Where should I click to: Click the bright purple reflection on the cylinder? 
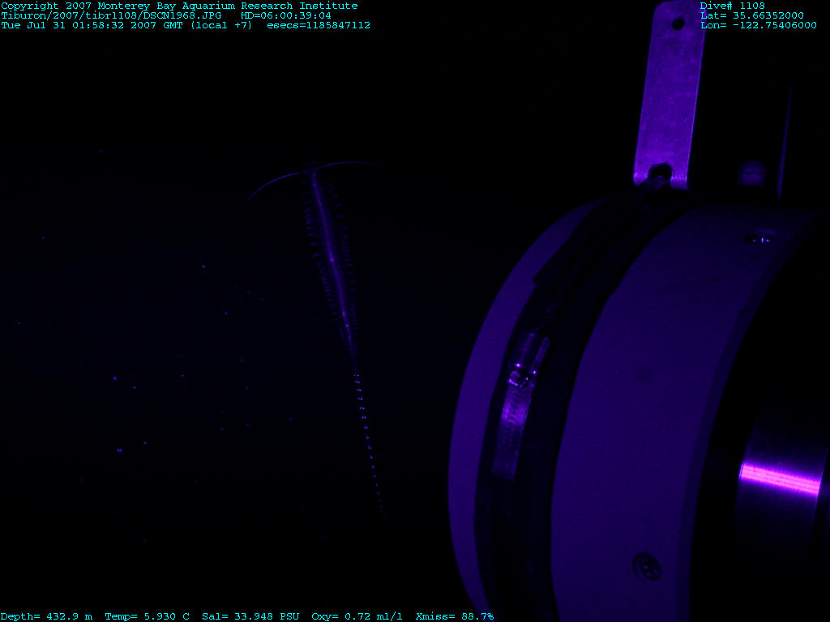(780, 478)
